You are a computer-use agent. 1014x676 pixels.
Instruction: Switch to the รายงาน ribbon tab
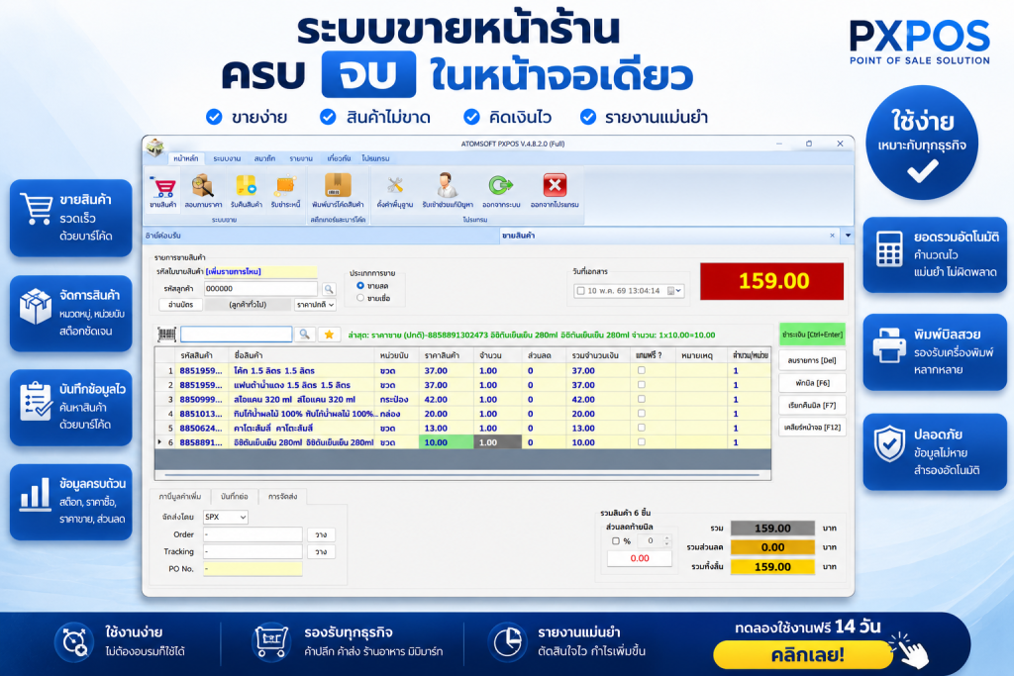301,158
